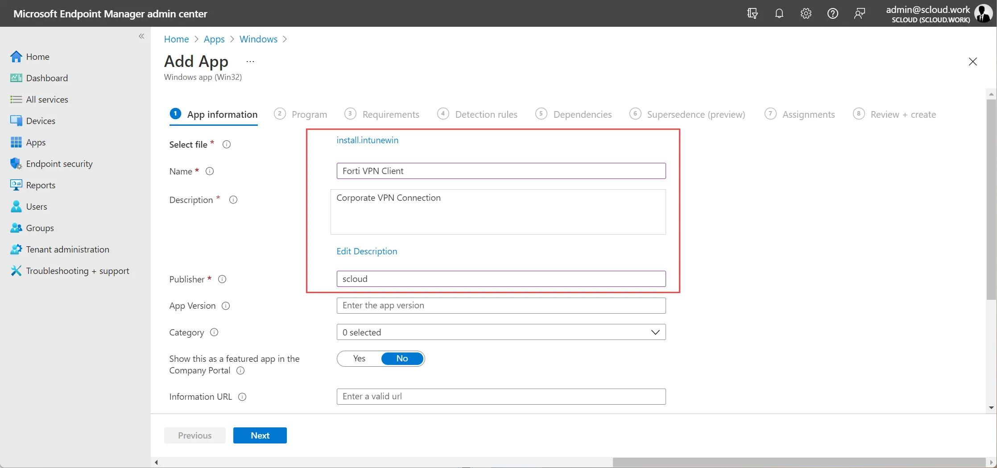
Task: Switch to the Supersedence (preview) step tab
Action: point(687,115)
